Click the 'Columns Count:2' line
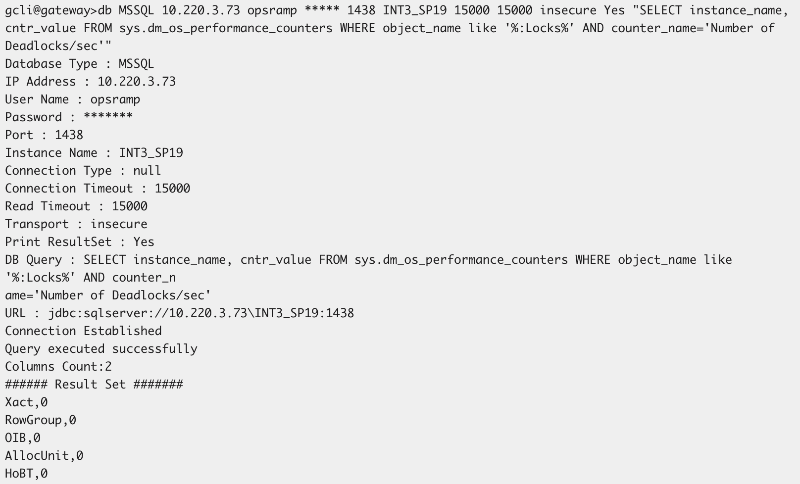 [58, 367]
